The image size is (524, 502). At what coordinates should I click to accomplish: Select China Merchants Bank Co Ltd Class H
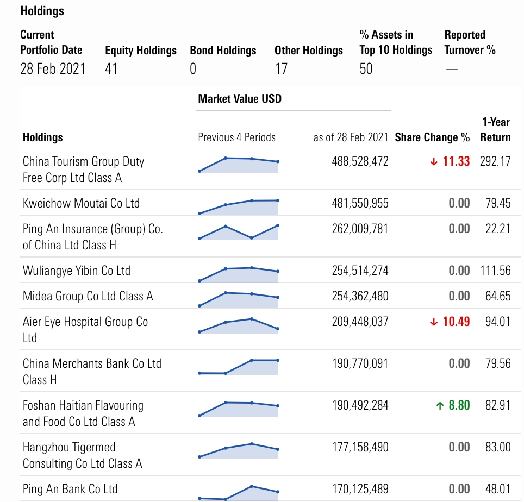coord(92,372)
